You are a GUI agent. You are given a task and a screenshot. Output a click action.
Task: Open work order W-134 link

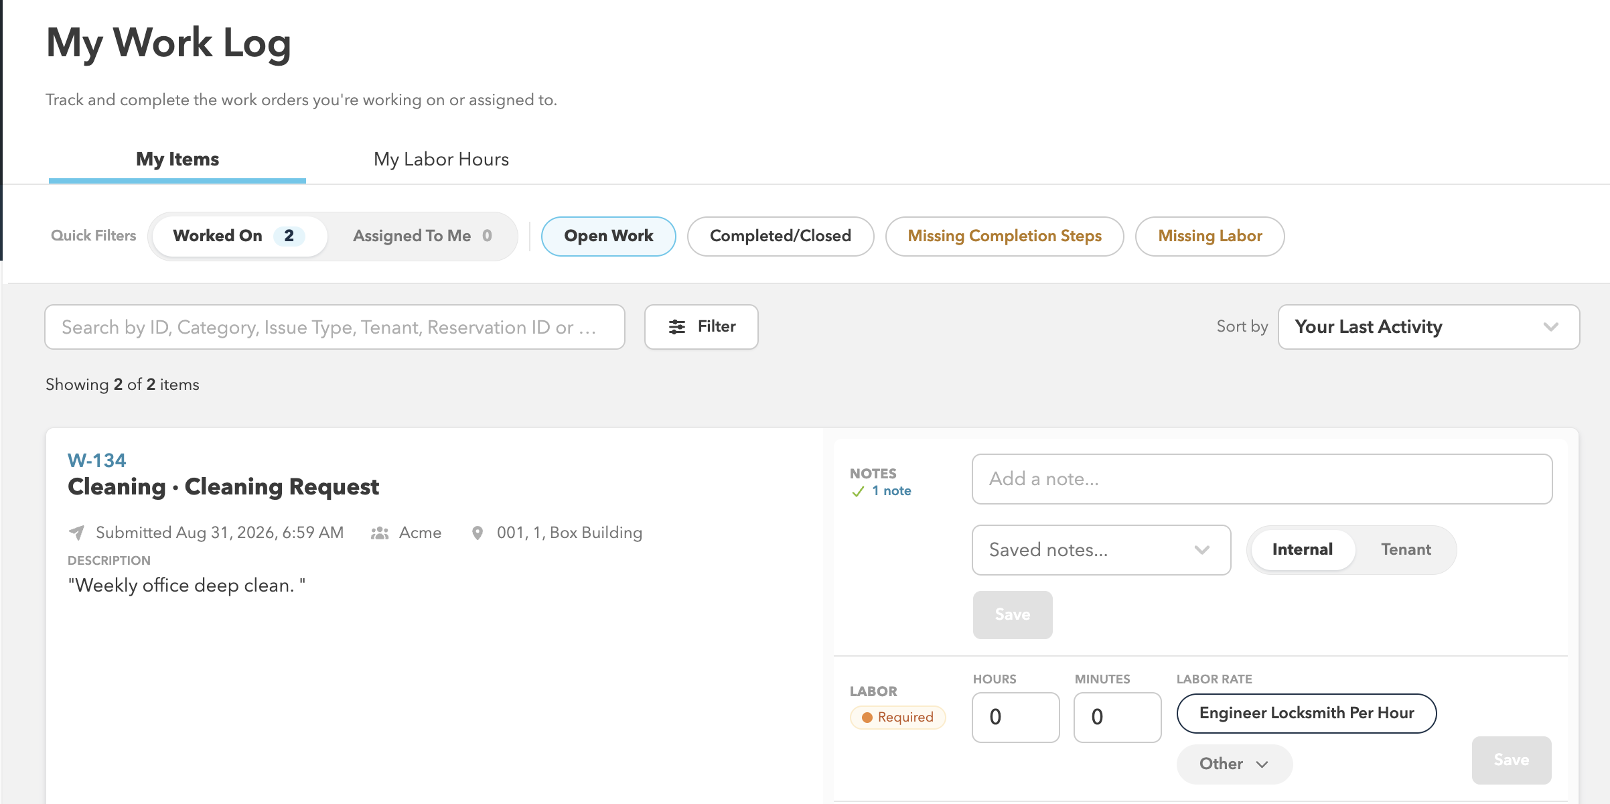(97, 460)
